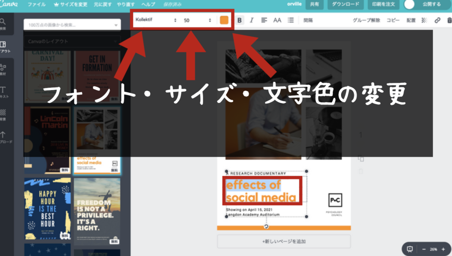
Task: Toggle uppercase AA formatting
Action: point(277,20)
